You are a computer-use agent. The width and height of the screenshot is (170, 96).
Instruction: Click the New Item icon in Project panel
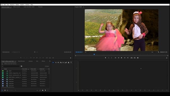(x=45, y=90)
